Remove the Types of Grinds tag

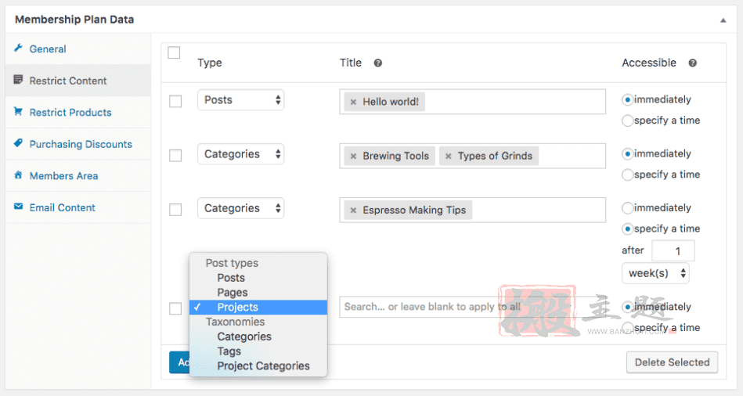(x=449, y=156)
